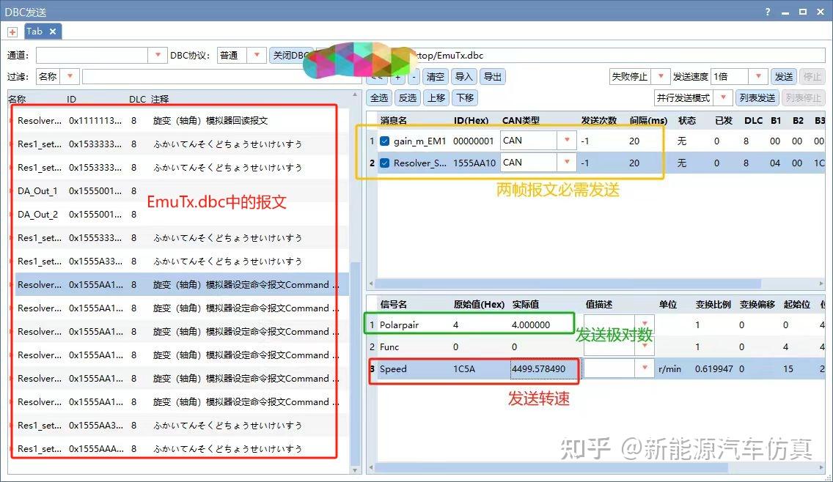The image size is (833, 482).
Task: Open help using the ? icon in titlebar
Action: coord(767,12)
